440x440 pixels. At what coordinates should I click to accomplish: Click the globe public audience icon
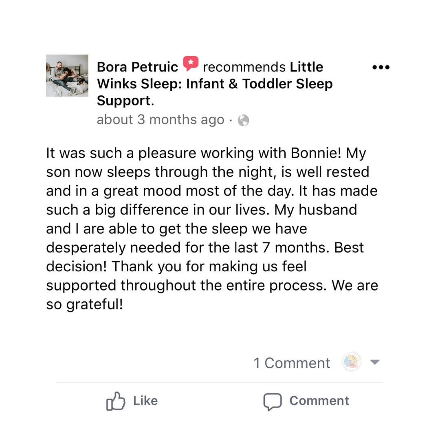click(x=243, y=120)
